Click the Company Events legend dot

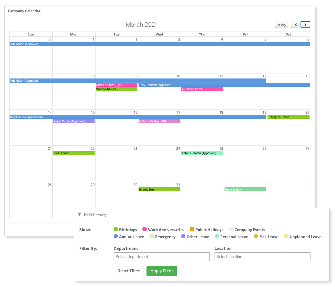pyautogui.click(x=231, y=229)
